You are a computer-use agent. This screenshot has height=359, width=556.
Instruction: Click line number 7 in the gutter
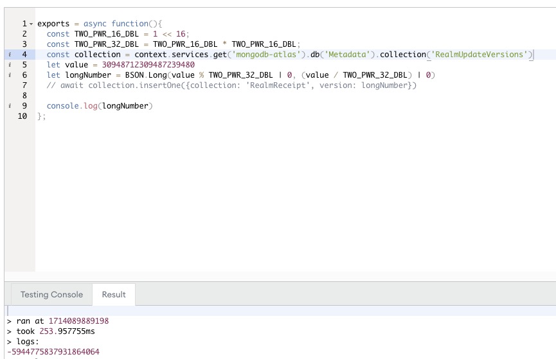pos(24,85)
